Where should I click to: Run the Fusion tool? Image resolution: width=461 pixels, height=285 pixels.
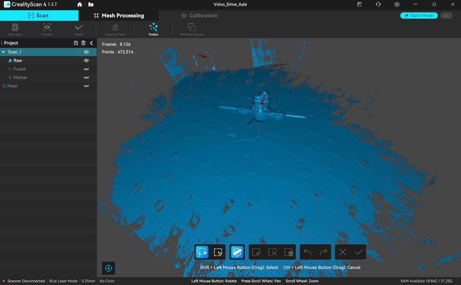[153, 29]
